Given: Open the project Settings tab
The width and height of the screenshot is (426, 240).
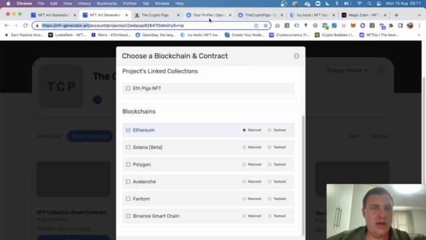Looking at the screenshot, I should [x=380, y=136].
